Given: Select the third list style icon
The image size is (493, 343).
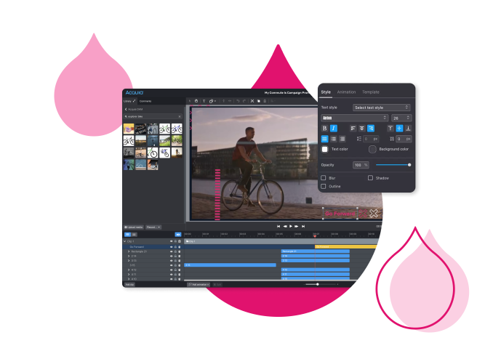Looking at the screenshot, I should tap(342, 139).
